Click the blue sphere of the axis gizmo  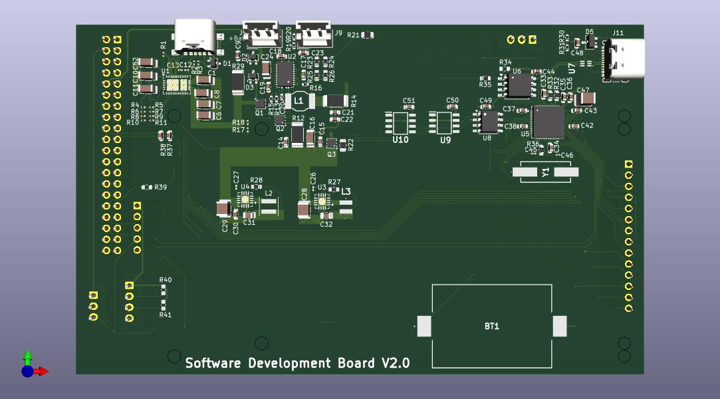click(x=27, y=371)
